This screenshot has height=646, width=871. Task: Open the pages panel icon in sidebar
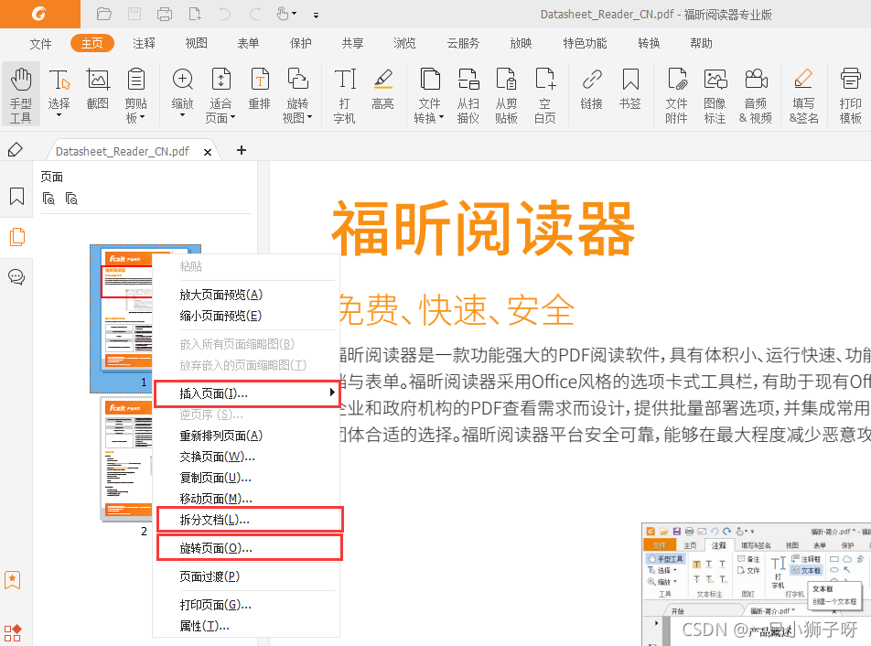(16, 237)
